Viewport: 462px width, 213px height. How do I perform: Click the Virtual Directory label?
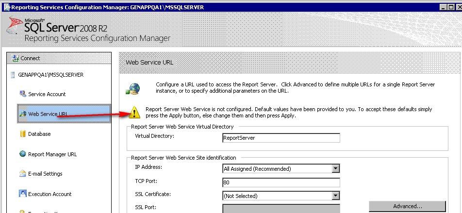click(x=155, y=136)
